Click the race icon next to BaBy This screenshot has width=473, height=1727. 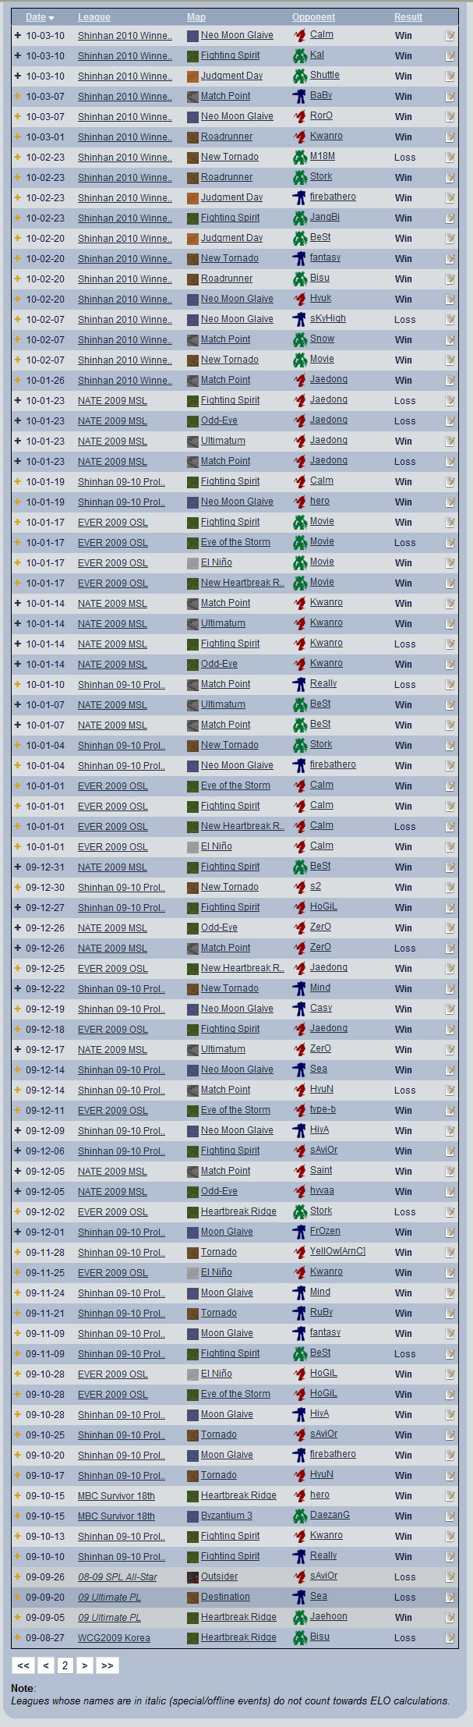click(x=299, y=96)
